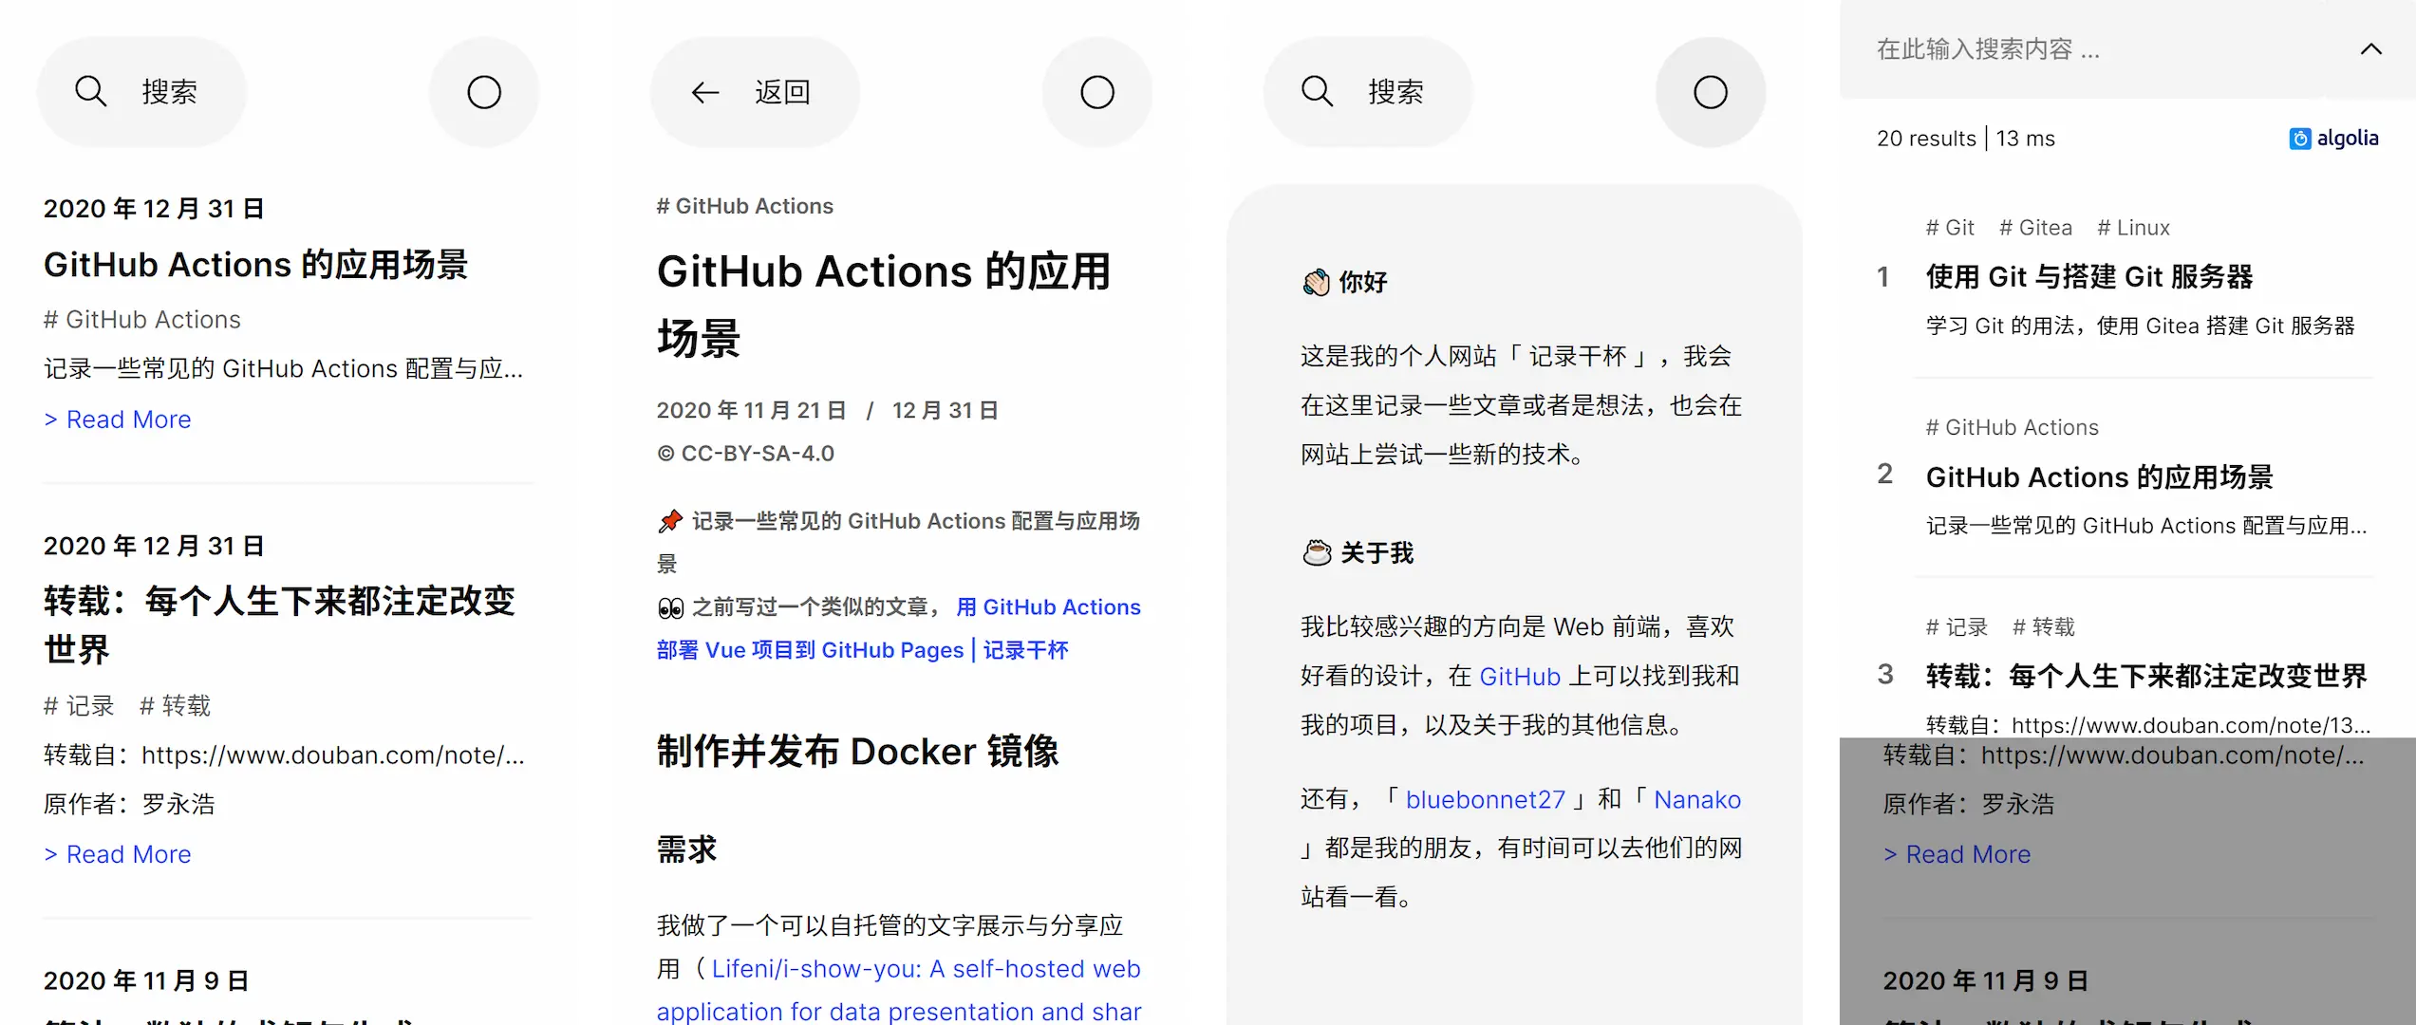Toggle the circle button in the about panel
Image resolution: width=2416 pixels, height=1025 pixels.
tap(1711, 92)
